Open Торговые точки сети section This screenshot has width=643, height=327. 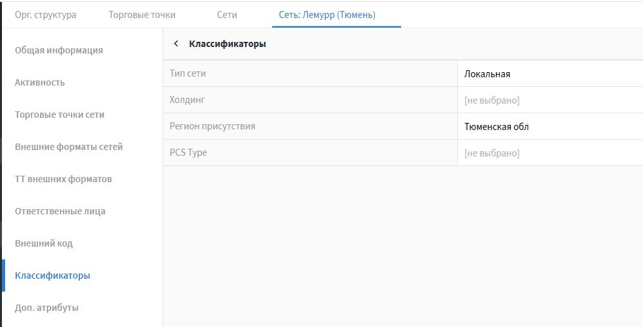59,115
